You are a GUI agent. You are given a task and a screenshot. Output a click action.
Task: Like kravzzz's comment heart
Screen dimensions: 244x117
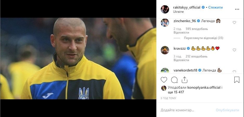(234, 50)
